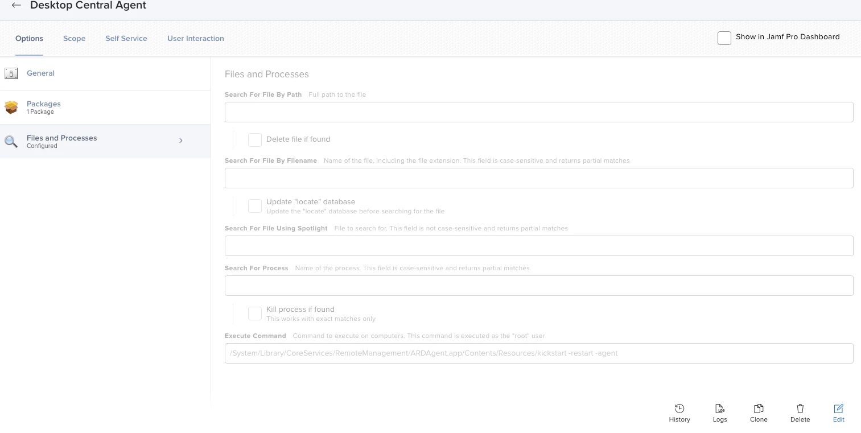Expand Files and Processes chevron

point(181,141)
